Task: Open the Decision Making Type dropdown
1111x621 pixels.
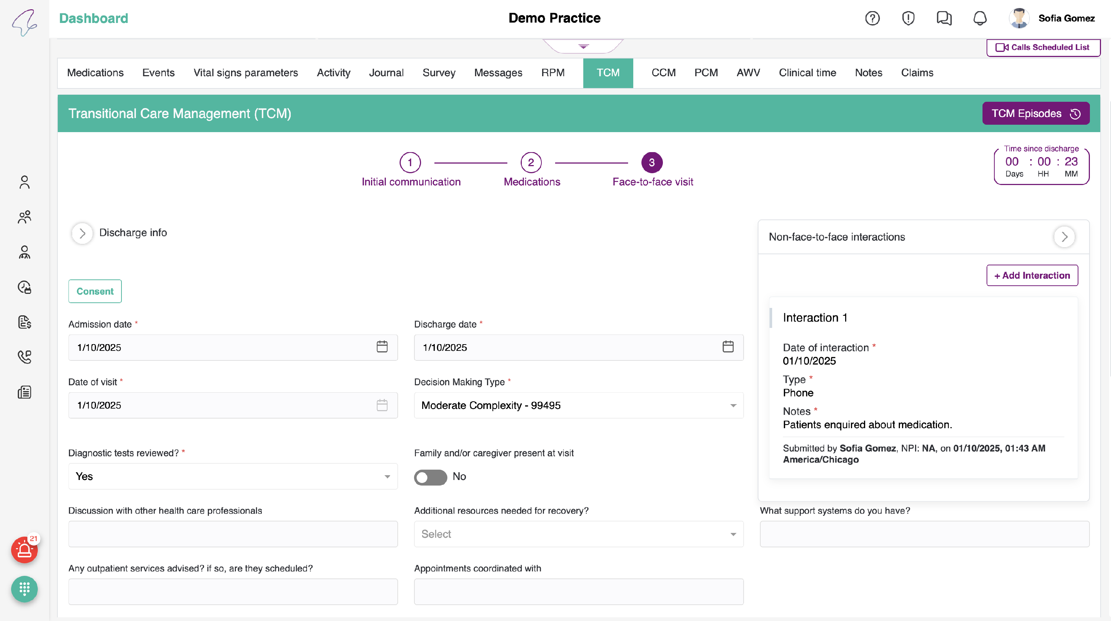Action: tap(578, 406)
